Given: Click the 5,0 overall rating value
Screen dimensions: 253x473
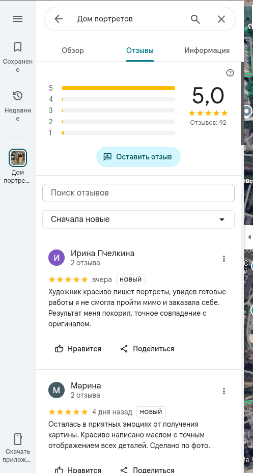Looking at the screenshot, I should point(208,96).
